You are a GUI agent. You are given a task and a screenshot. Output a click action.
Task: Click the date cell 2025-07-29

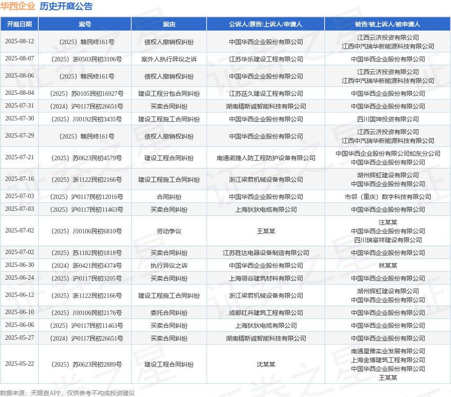click(19, 136)
